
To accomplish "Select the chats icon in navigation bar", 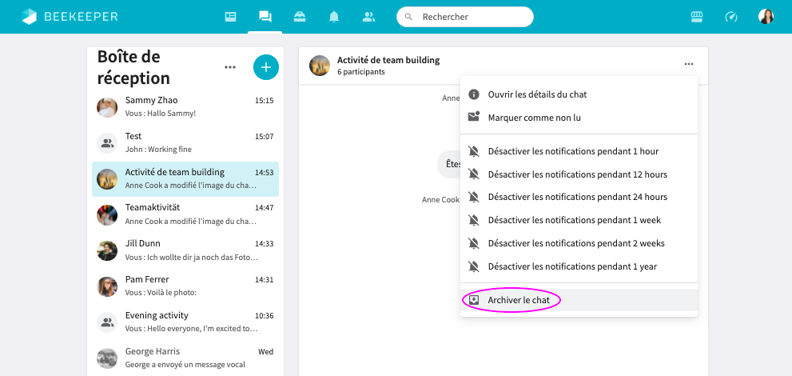I will point(265,17).
